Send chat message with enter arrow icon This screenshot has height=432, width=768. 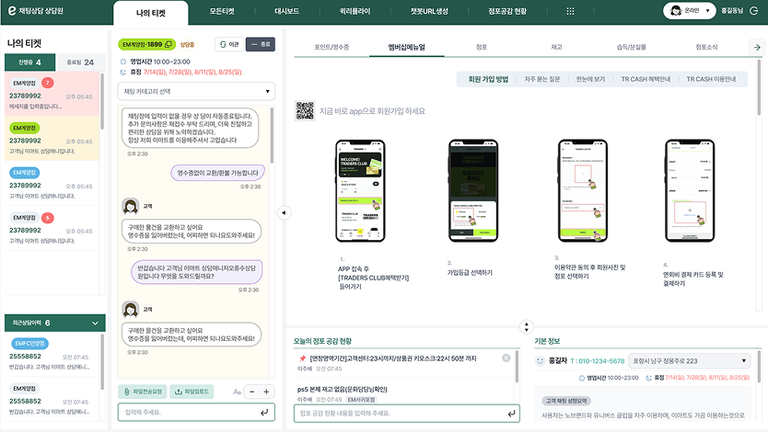(265, 413)
